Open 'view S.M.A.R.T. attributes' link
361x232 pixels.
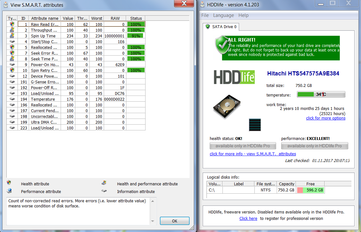(252, 154)
